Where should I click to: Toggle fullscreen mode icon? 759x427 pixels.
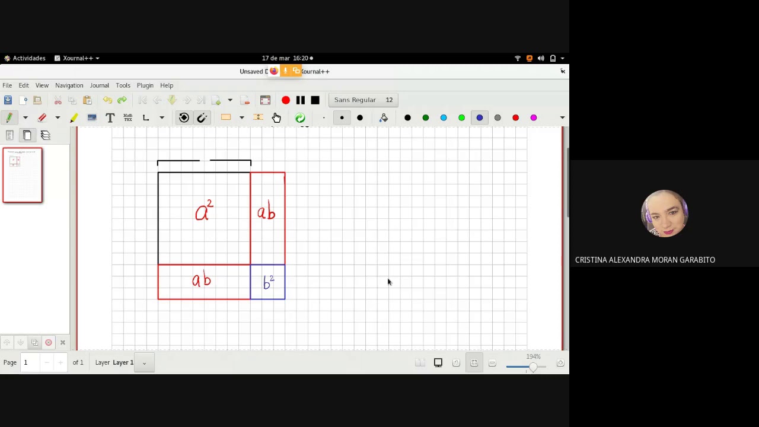click(265, 100)
